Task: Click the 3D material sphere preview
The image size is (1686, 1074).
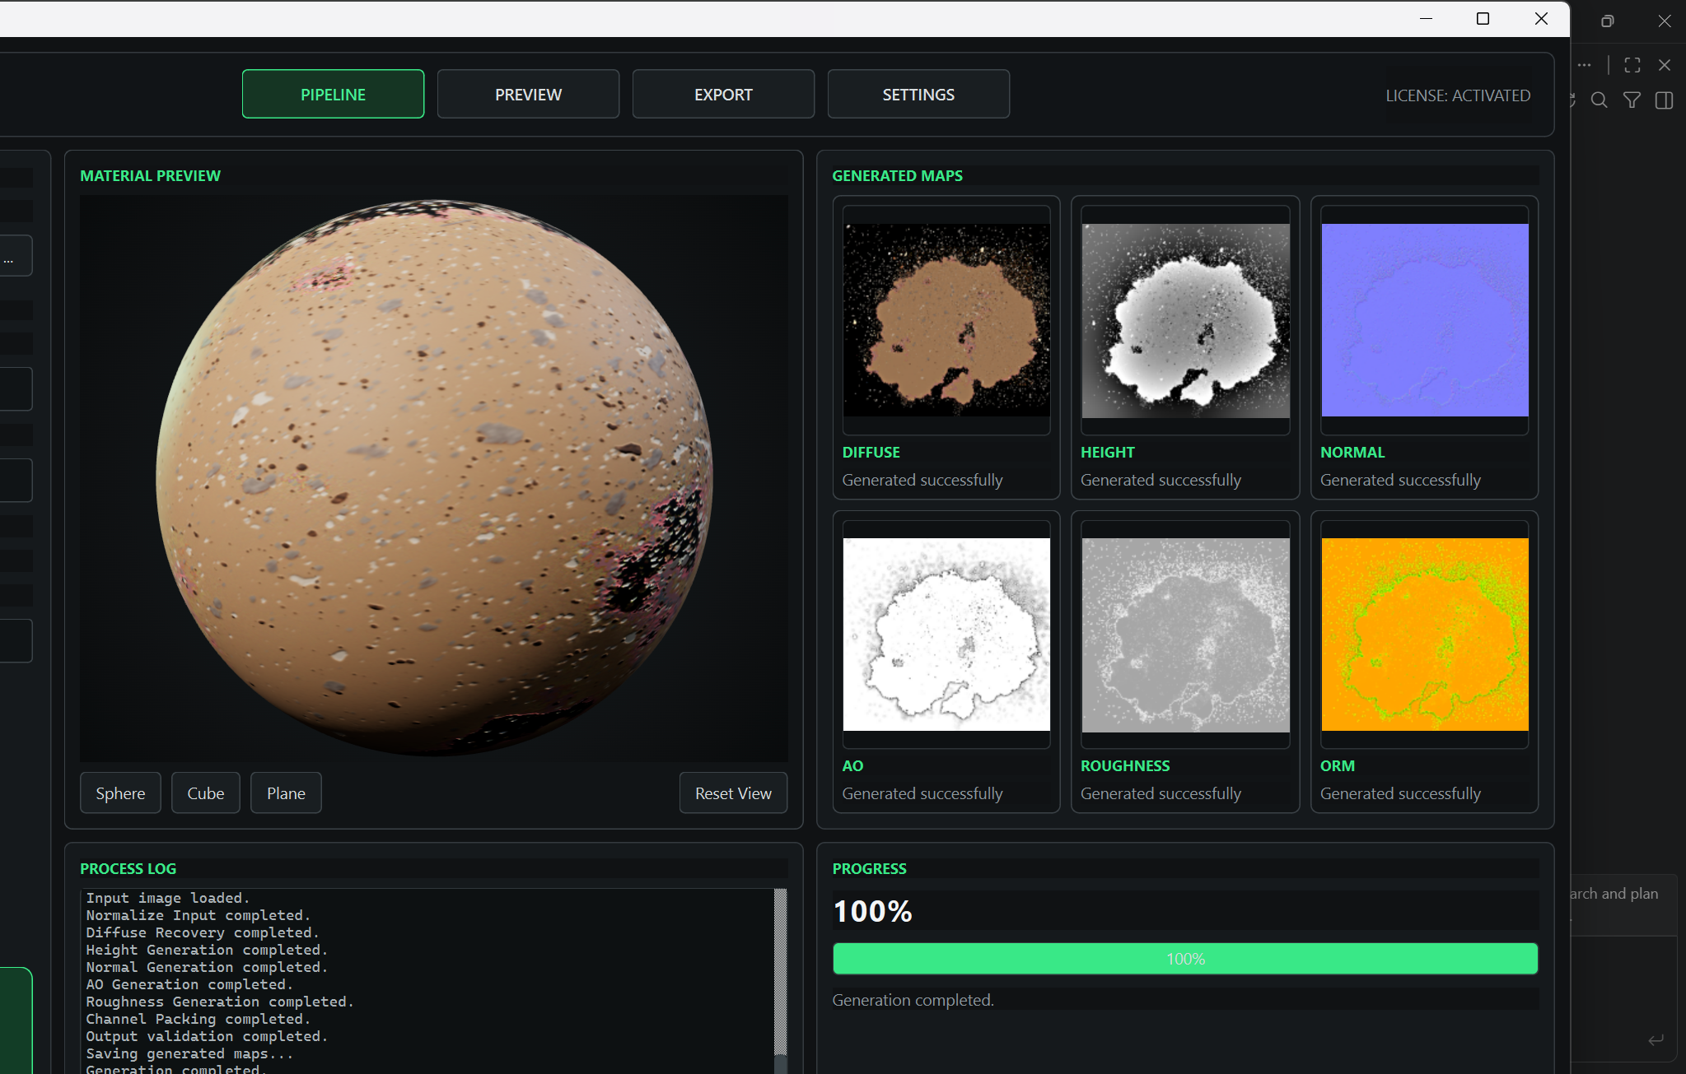Action: click(x=434, y=477)
